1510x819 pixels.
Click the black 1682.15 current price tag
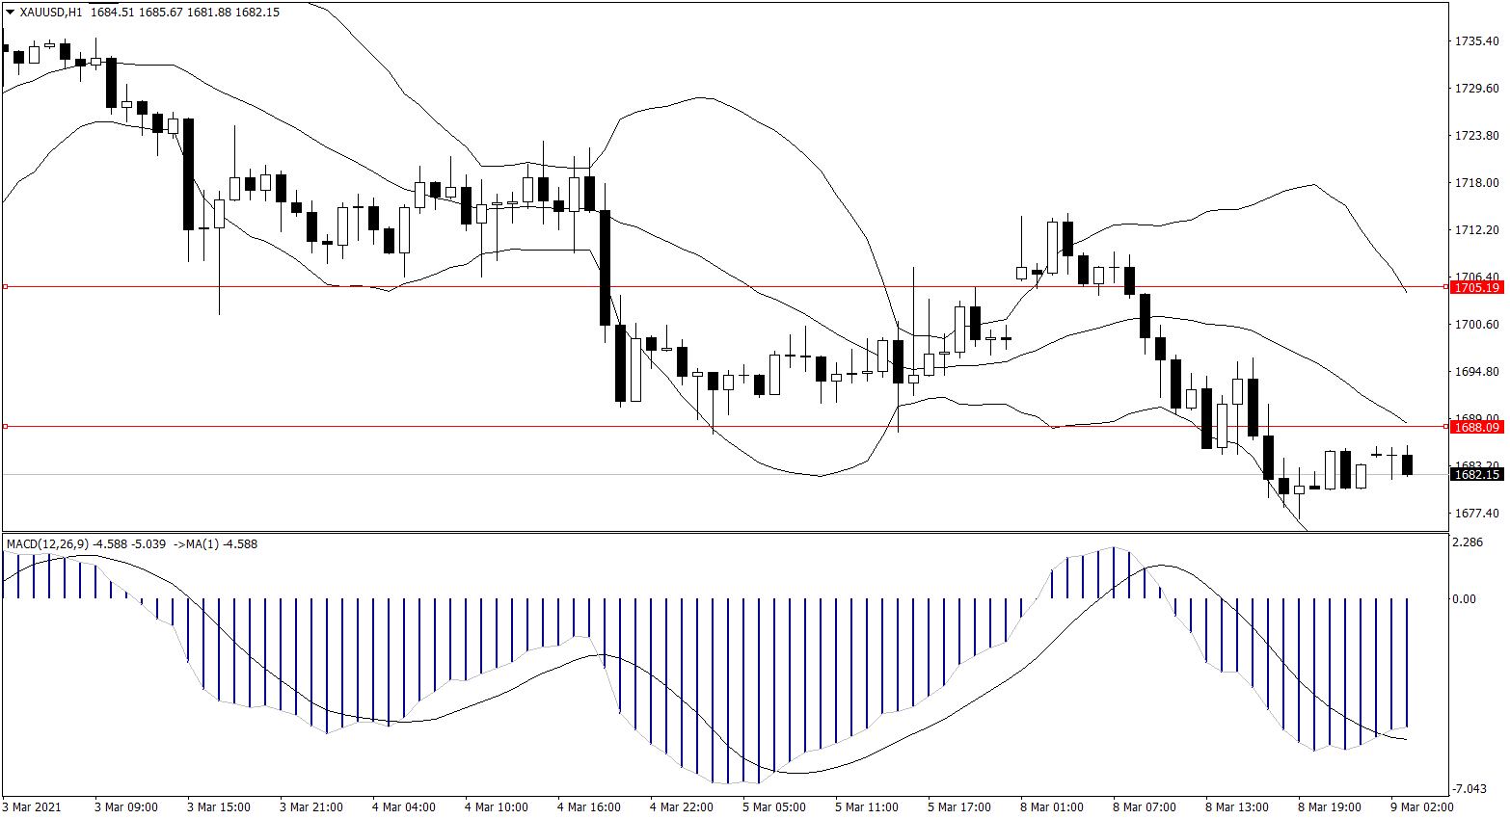[1476, 474]
